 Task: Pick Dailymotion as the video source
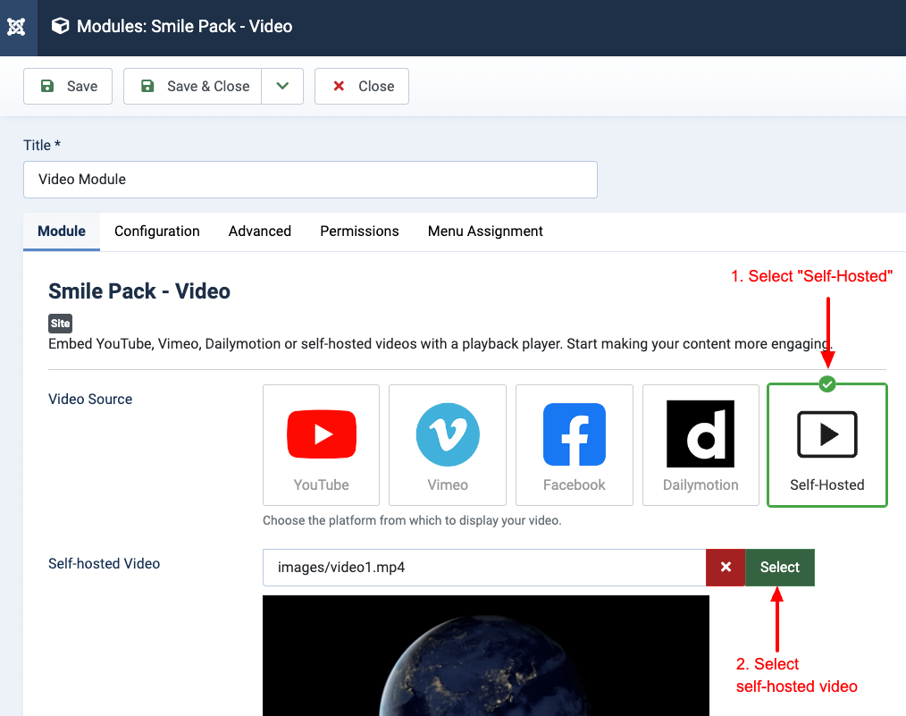point(700,445)
